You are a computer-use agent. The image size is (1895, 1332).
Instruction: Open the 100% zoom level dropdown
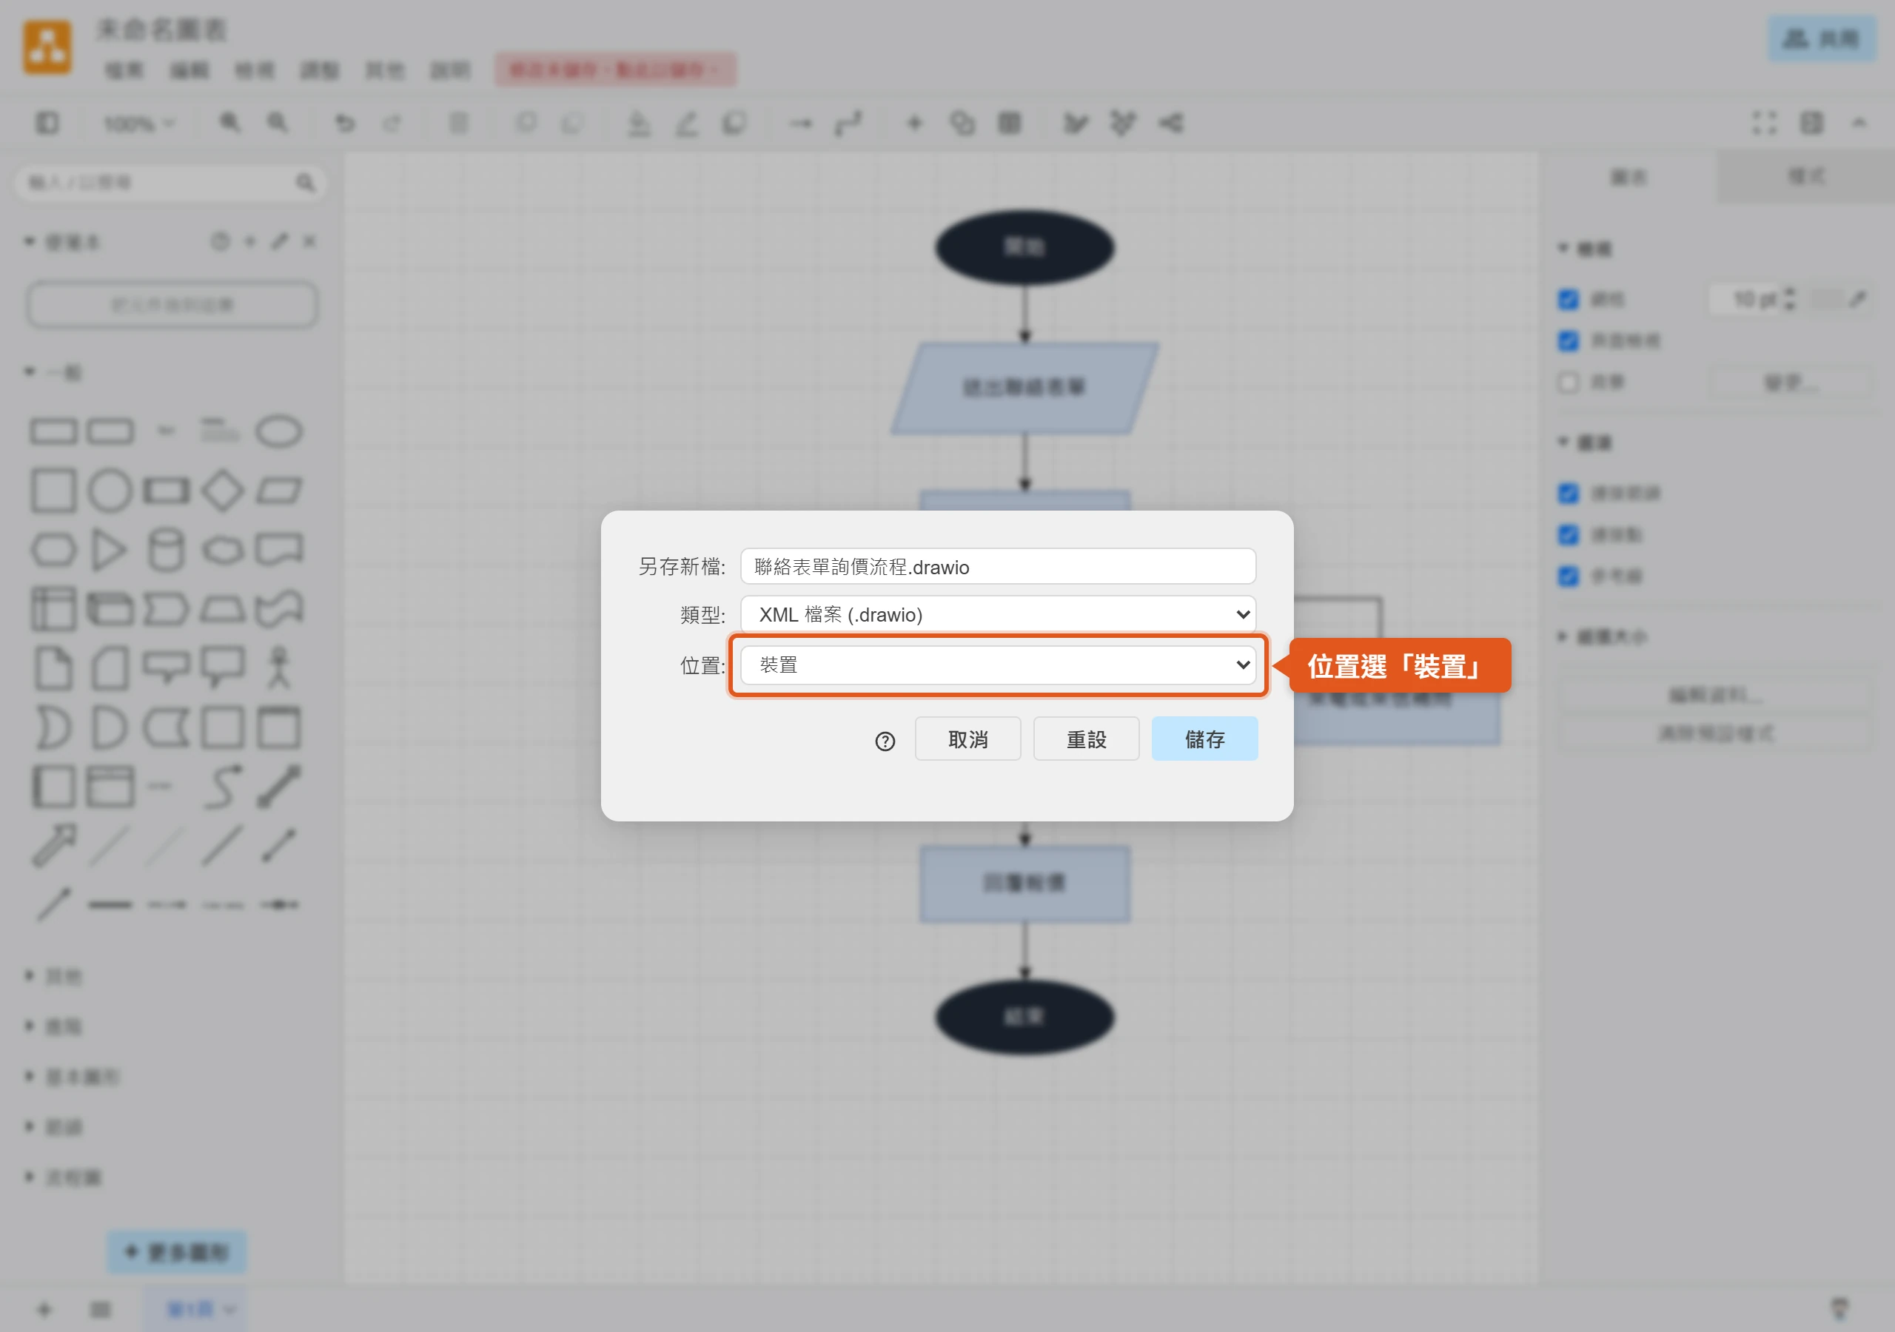pos(139,124)
